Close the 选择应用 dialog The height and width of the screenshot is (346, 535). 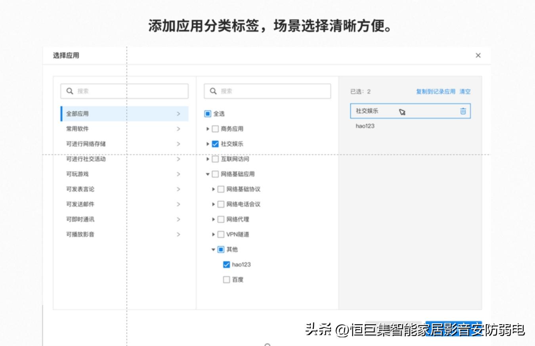[478, 55]
